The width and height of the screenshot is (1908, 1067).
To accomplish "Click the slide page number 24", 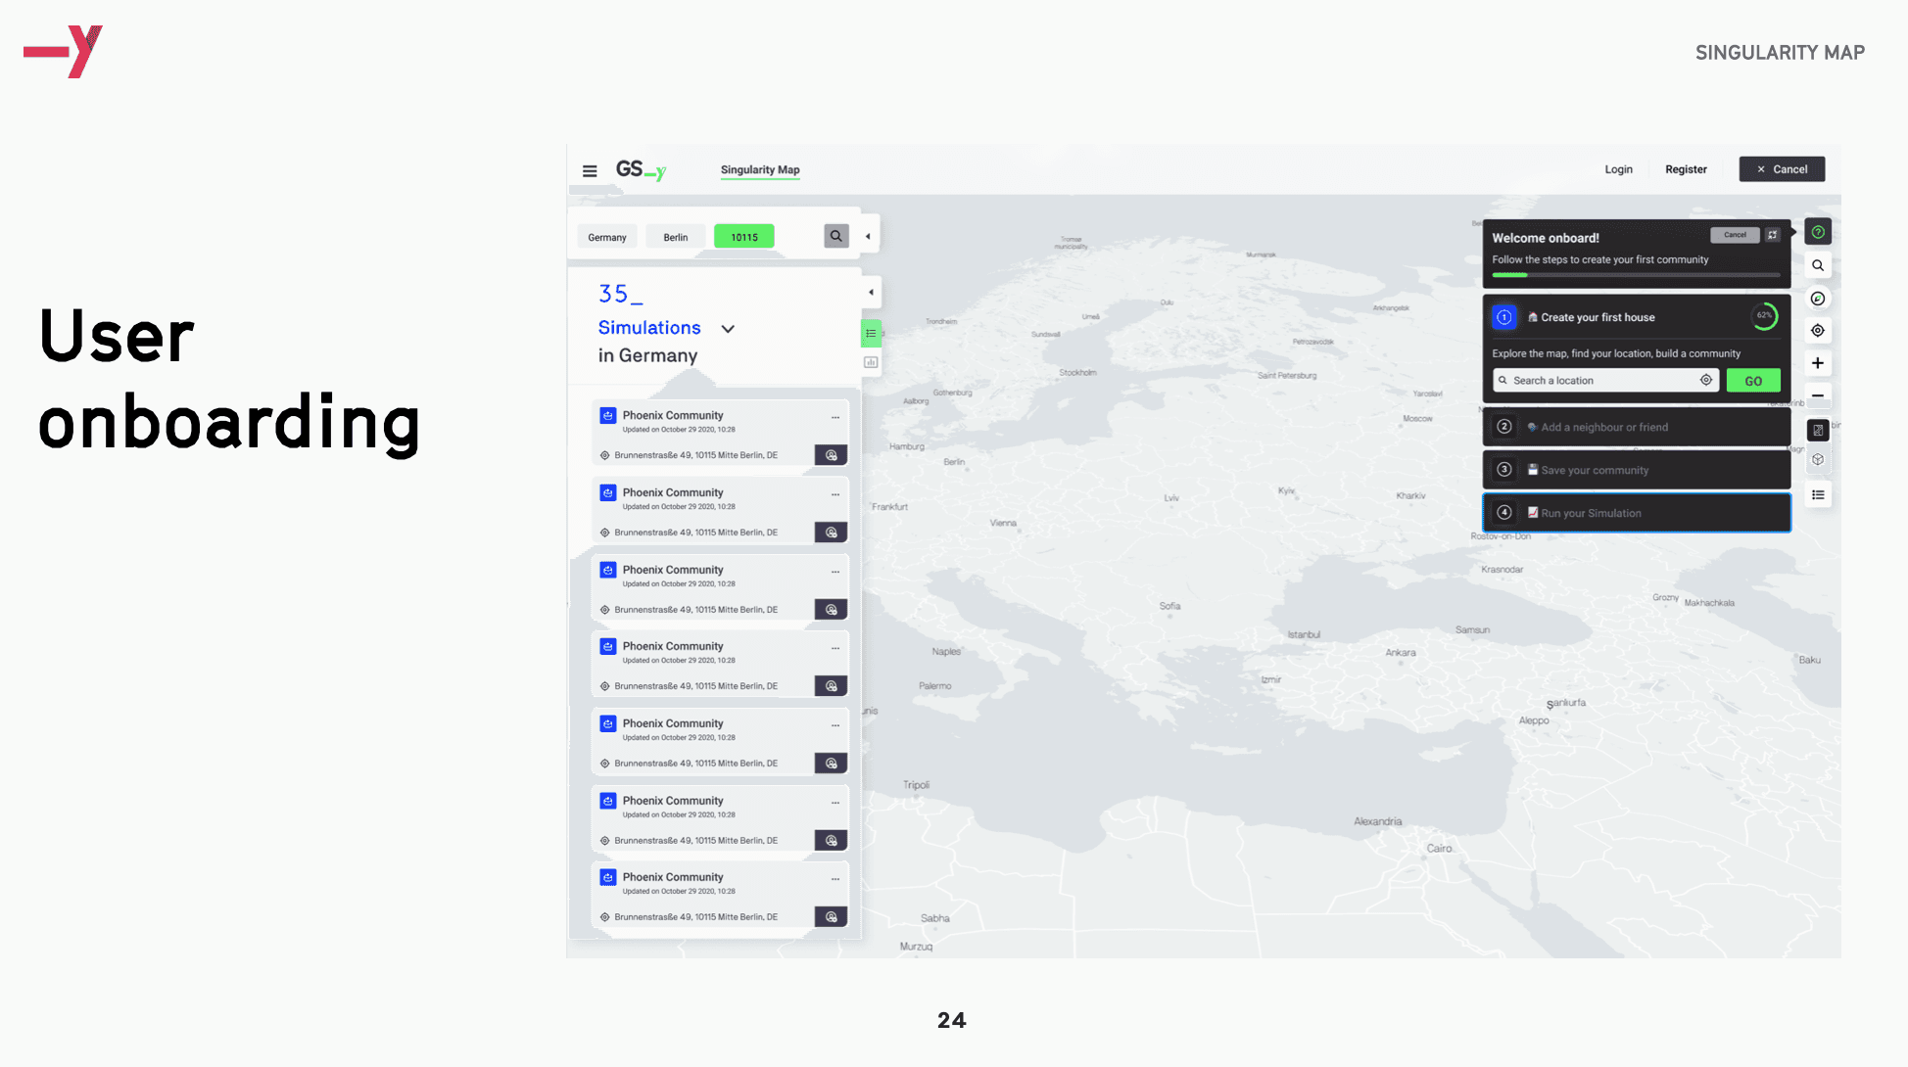I will [952, 1020].
